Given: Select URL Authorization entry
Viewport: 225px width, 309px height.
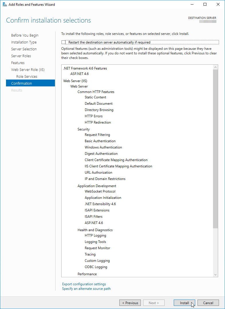Looking at the screenshot, I should coord(98,173).
